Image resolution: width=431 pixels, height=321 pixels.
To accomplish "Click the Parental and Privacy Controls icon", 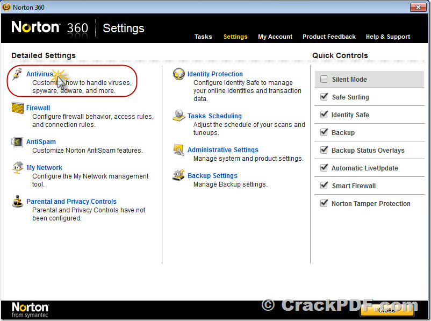I will 18,201.
